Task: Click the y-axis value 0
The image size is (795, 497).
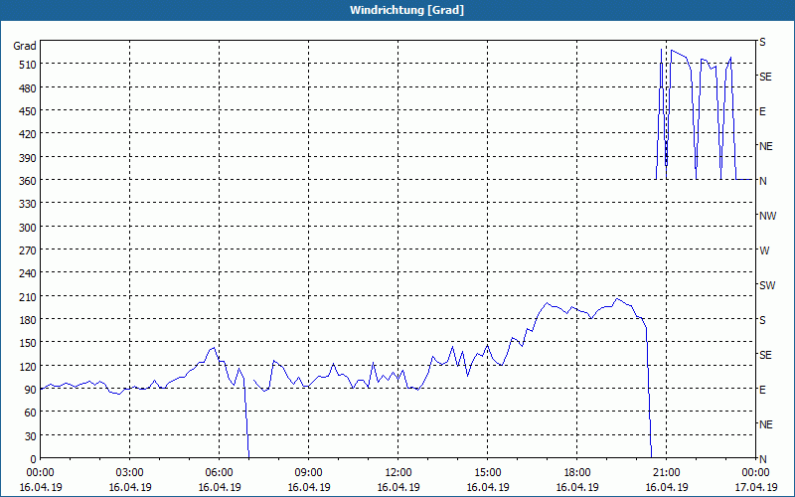Action: coord(34,459)
